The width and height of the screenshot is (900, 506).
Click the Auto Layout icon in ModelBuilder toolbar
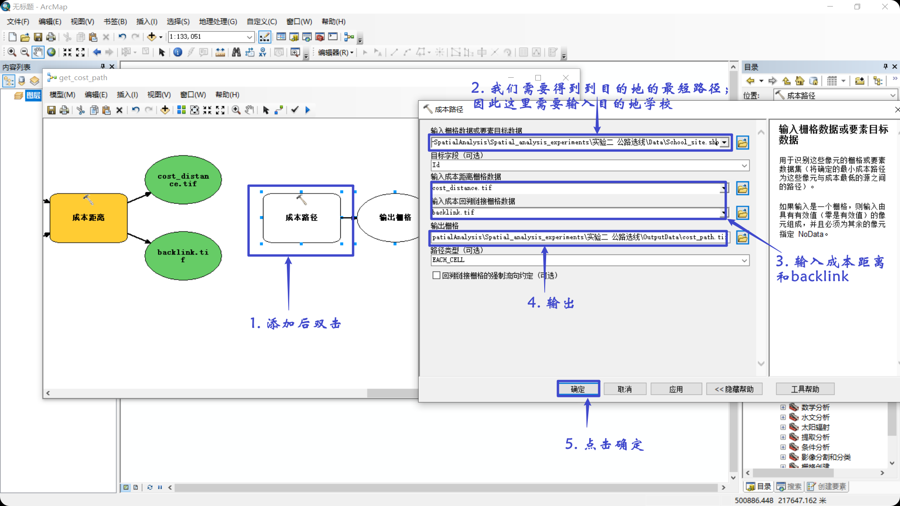(x=182, y=110)
